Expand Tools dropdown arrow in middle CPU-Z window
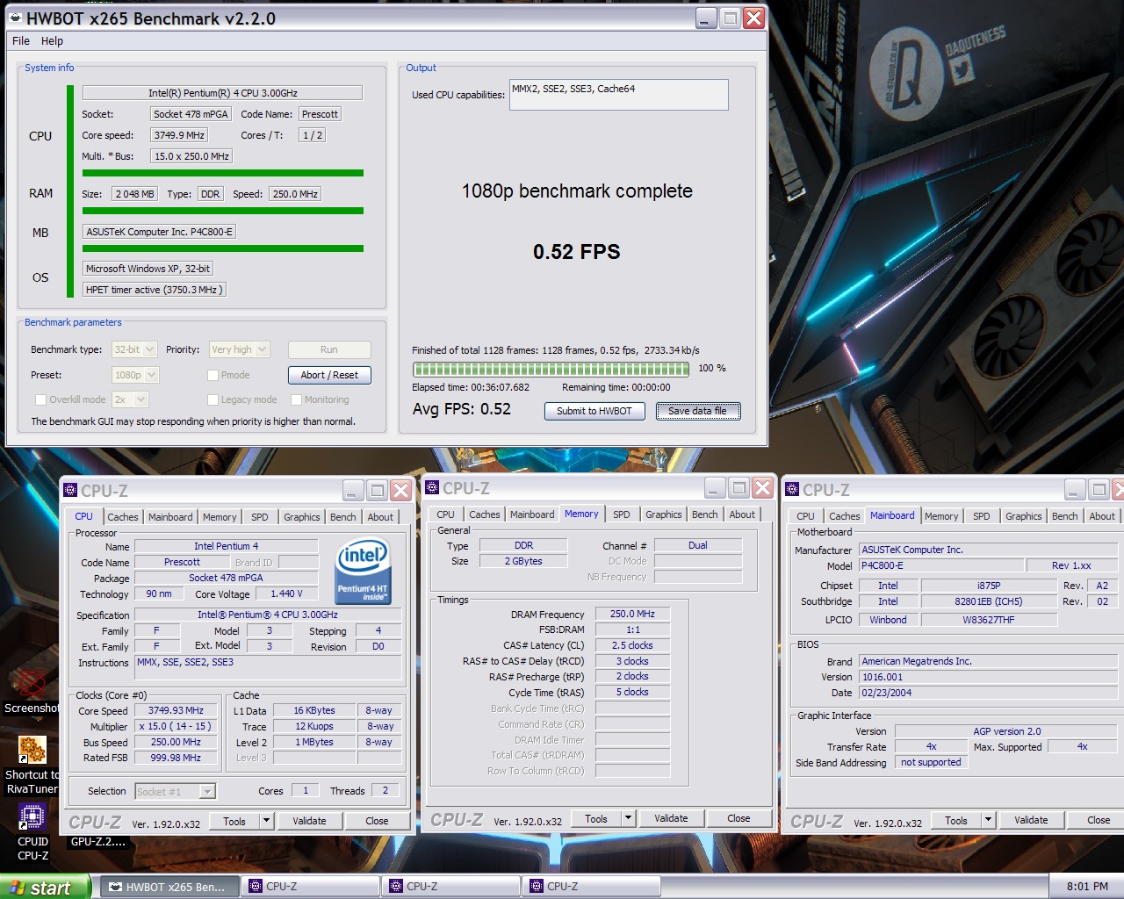This screenshot has width=1124, height=899. click(x=628, y=818)
